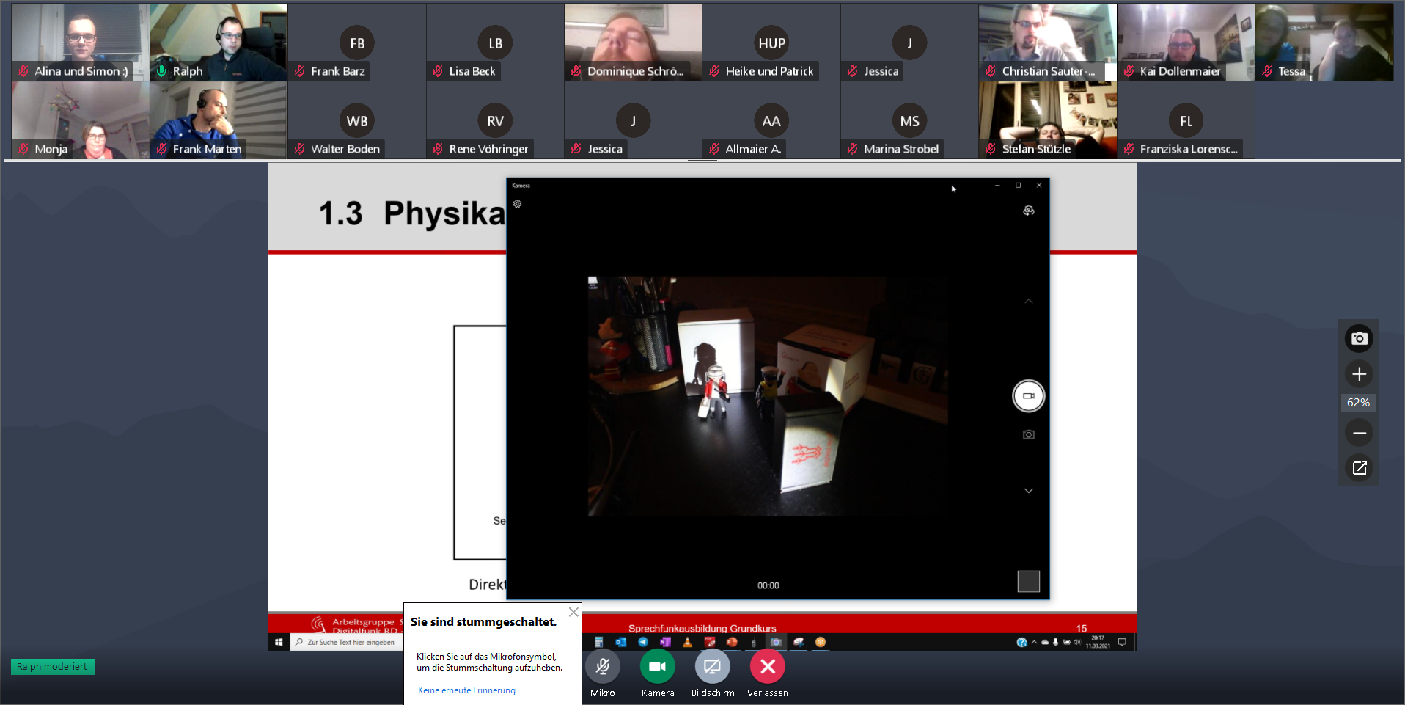Open Outlook from shared taskbar

click(621, 643)
